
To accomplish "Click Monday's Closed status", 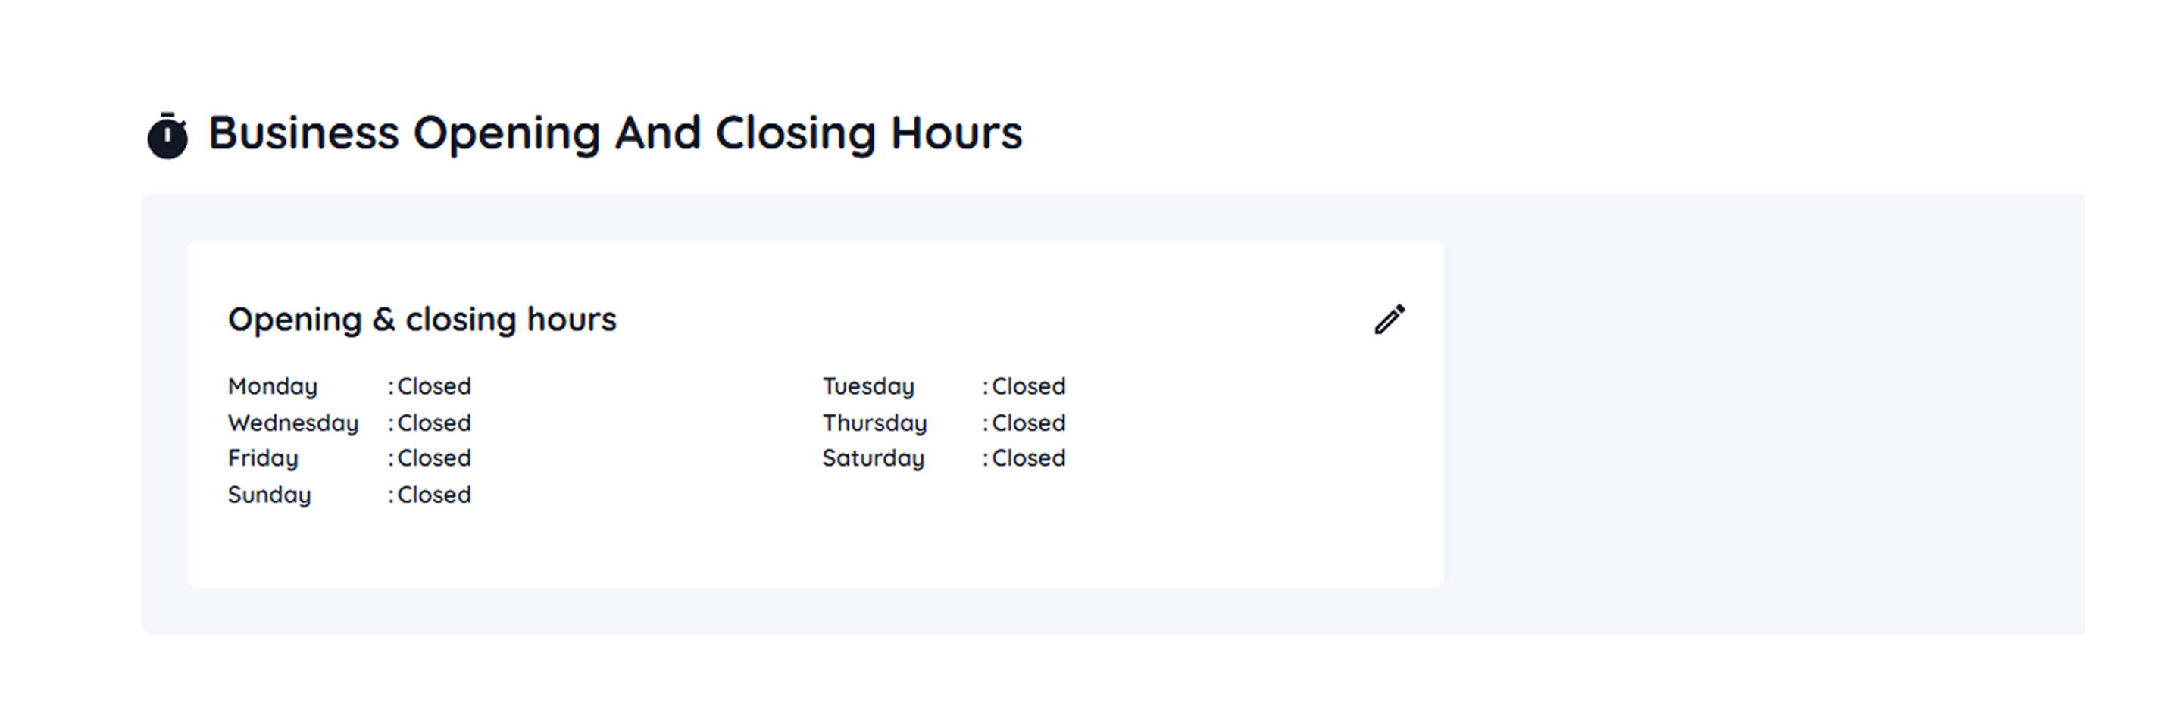I will (433, 386).
